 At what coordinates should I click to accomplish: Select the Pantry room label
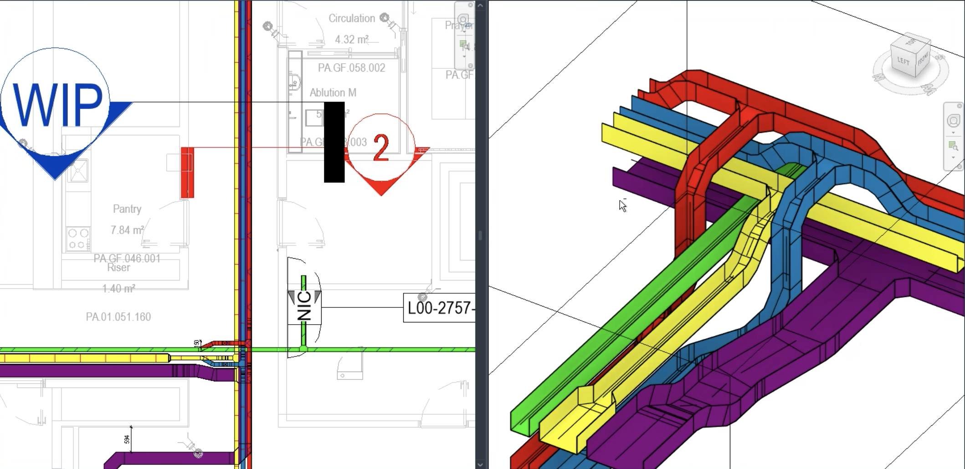pyautogui.click(x=127, y=209)
